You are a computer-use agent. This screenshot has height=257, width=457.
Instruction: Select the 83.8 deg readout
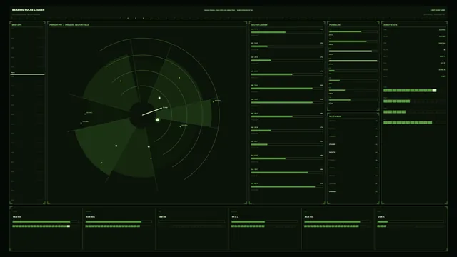pos(90,217)
